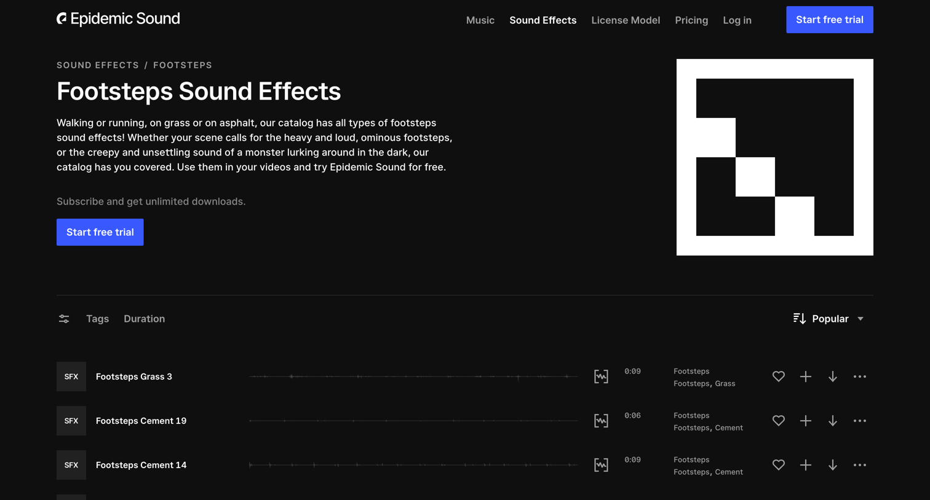Add Footsteps Cement 14 with plus icon

[x=806, y=465]
